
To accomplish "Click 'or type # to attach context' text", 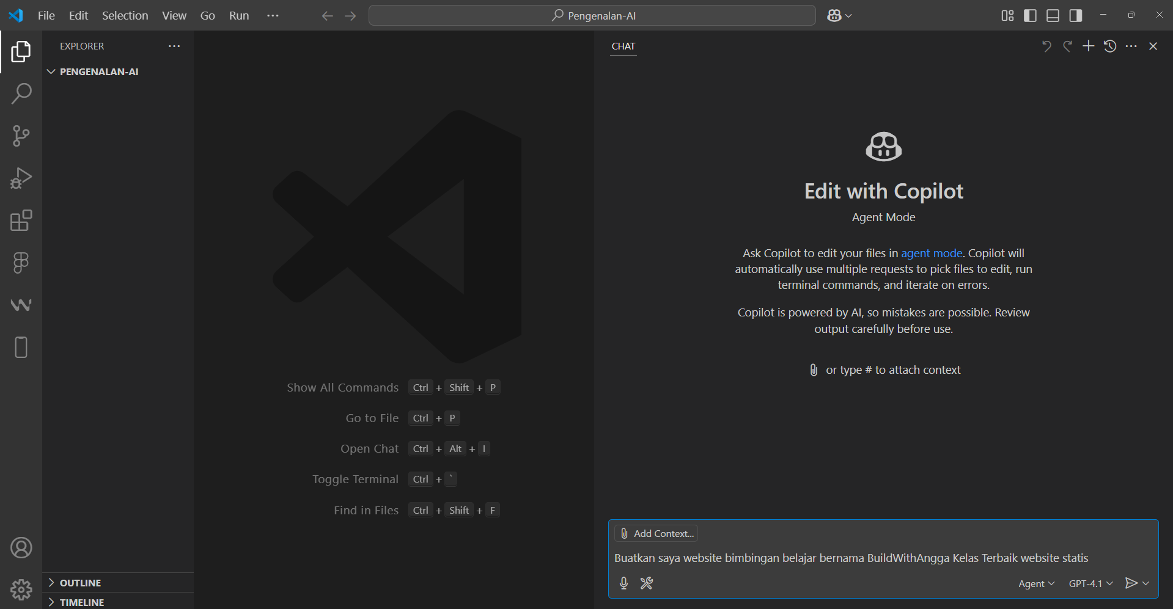I will tap(893, 370).
